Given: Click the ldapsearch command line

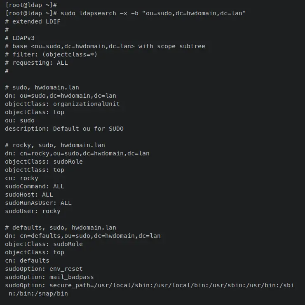Looking at the screenshot, I should [x=126, y=13].
